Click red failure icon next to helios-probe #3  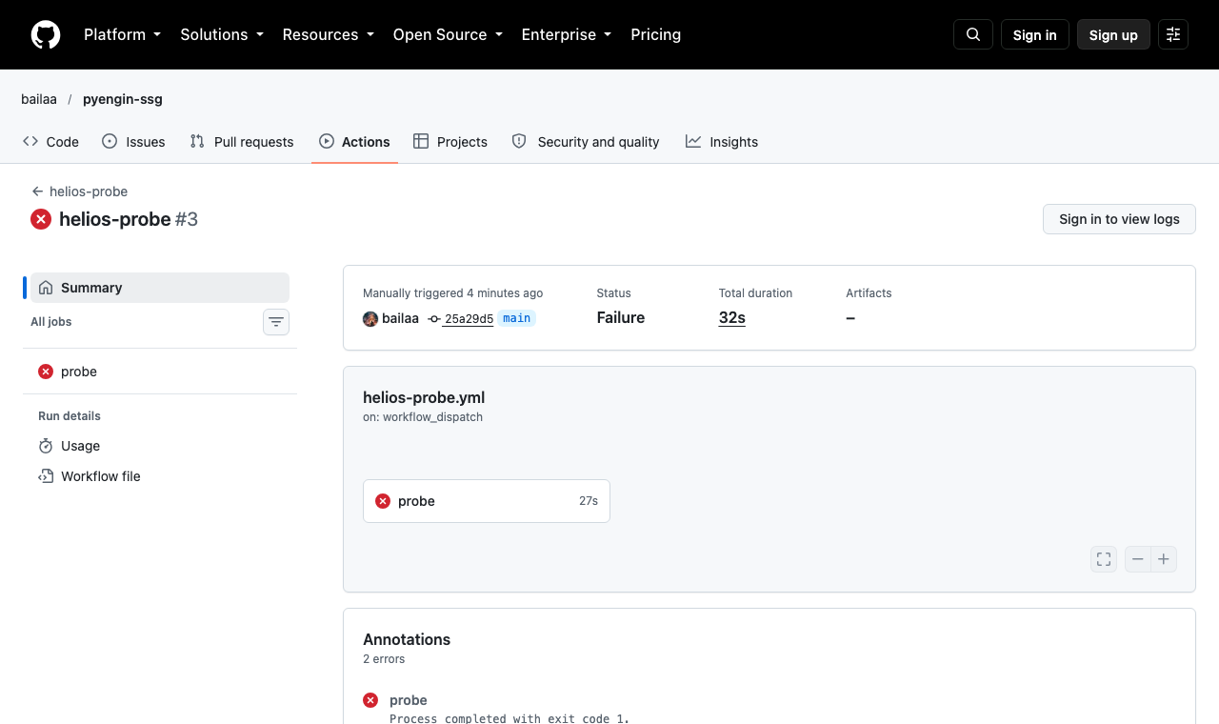(41, 219)
